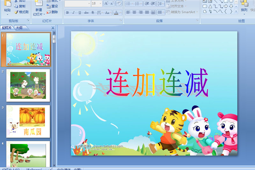Open the Paragraph (段落) dialog launcher
Image resolution: width=255 pixels, height=170 pixels.
[x=197, y=20]
